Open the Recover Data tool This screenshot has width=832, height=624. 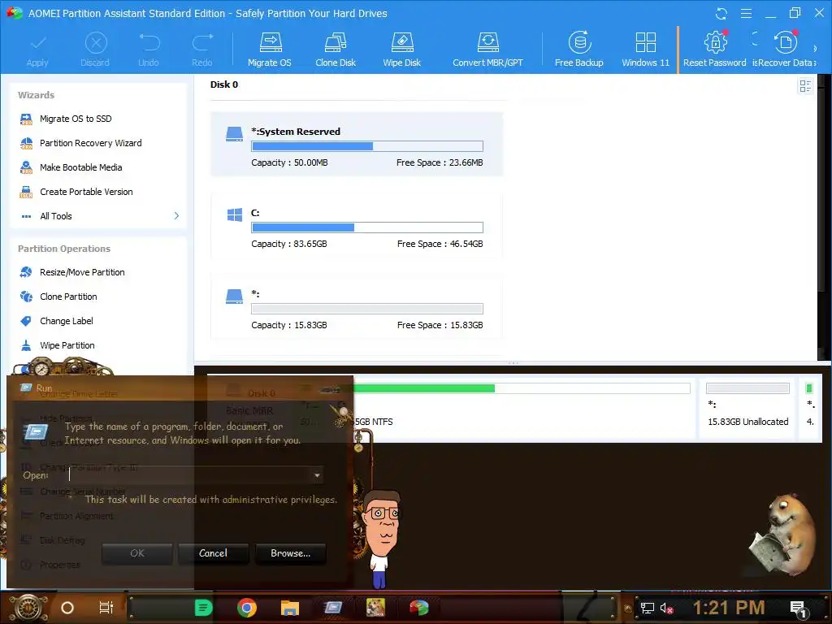785,50
